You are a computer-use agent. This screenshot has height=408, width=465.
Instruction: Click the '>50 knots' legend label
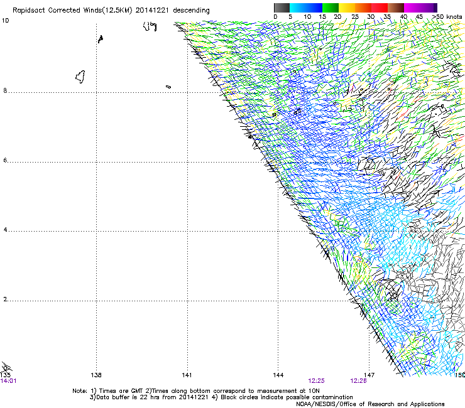pyautogui.click(x=447, y=17)
